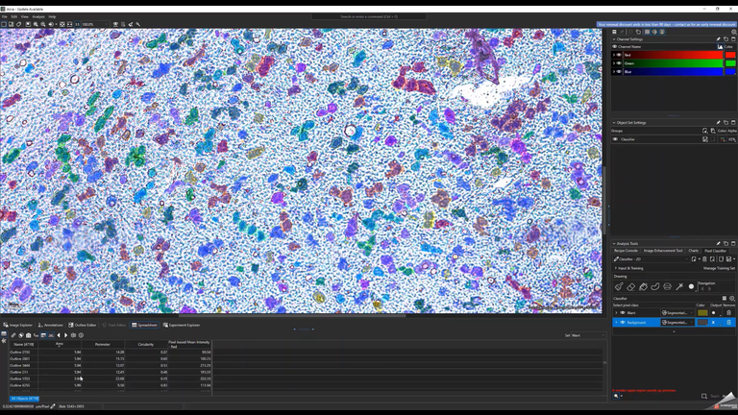Delete the classifier with the trash icon

[x=704, y=259]
